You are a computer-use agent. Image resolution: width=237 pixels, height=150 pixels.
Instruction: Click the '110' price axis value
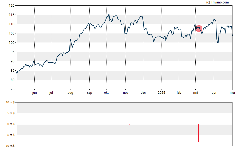pos(12,24)
